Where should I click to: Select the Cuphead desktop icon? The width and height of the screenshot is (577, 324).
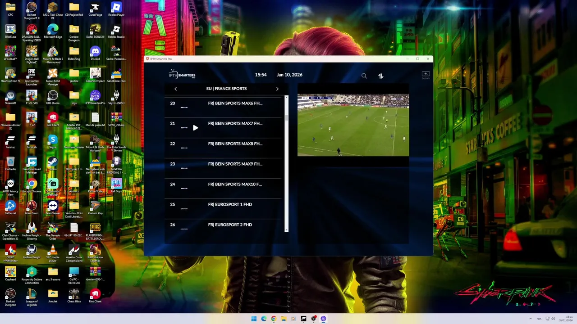[x=10, y=274]
